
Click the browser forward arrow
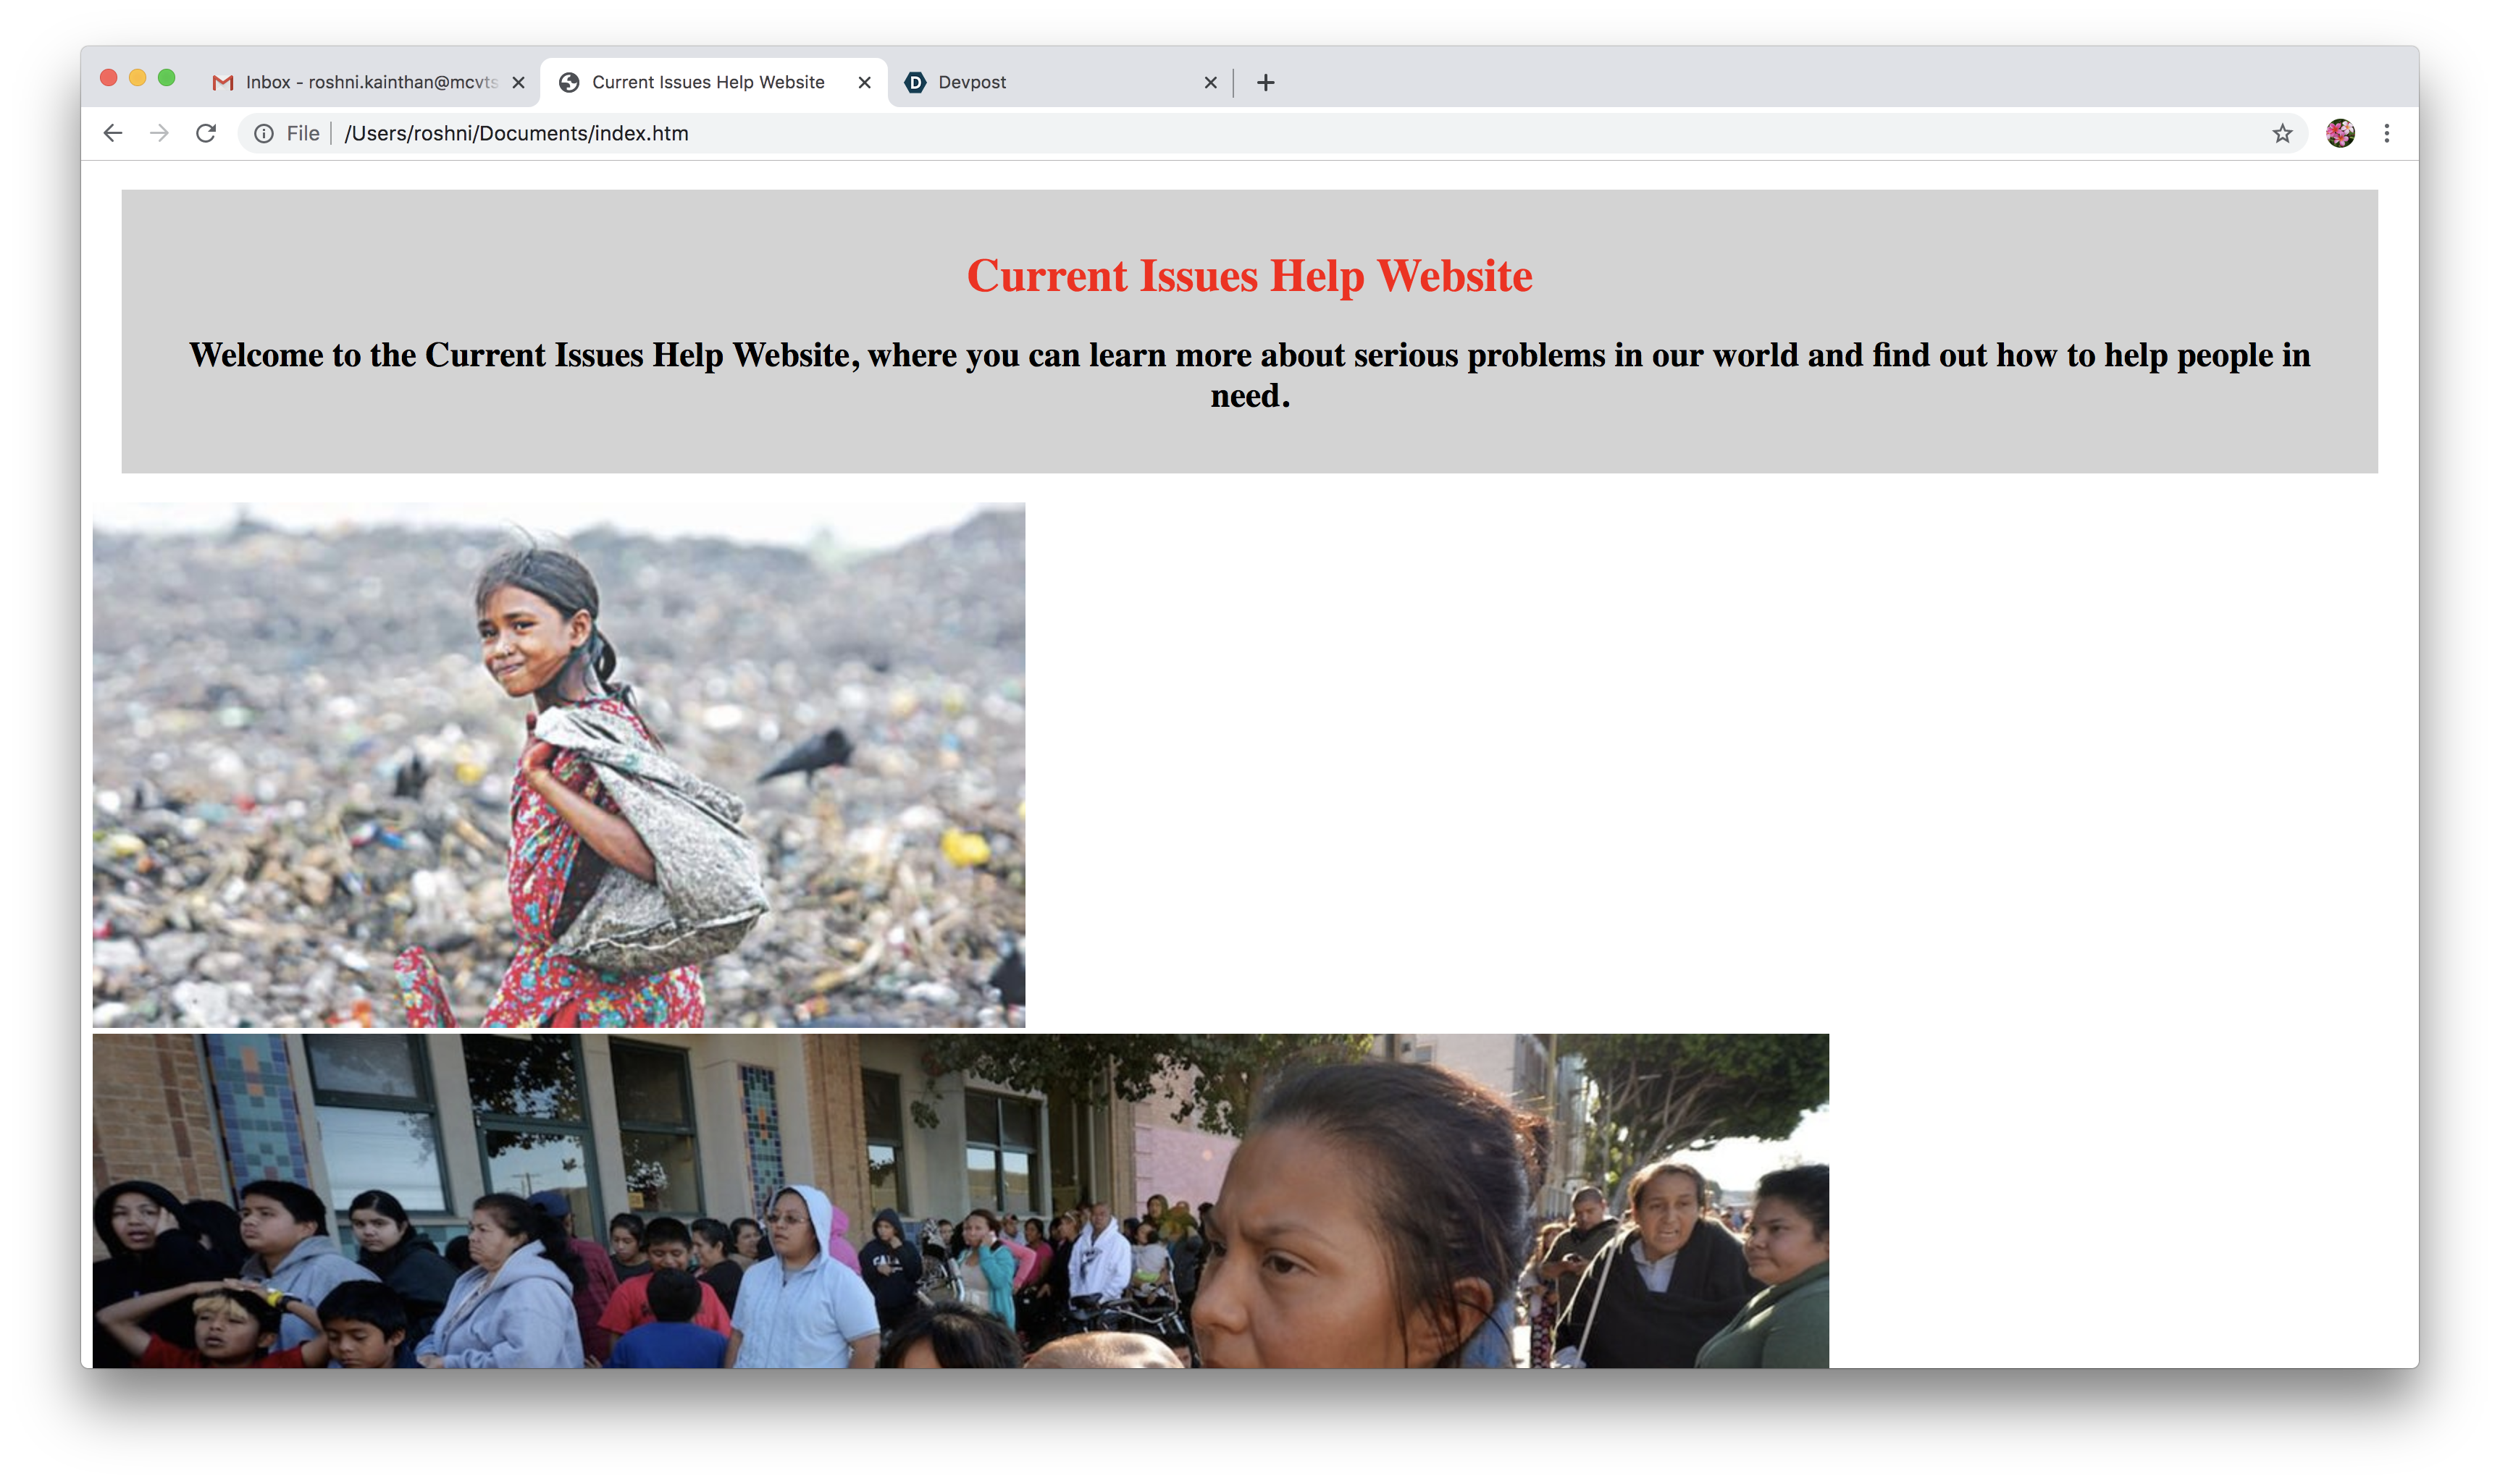(159, 133)
